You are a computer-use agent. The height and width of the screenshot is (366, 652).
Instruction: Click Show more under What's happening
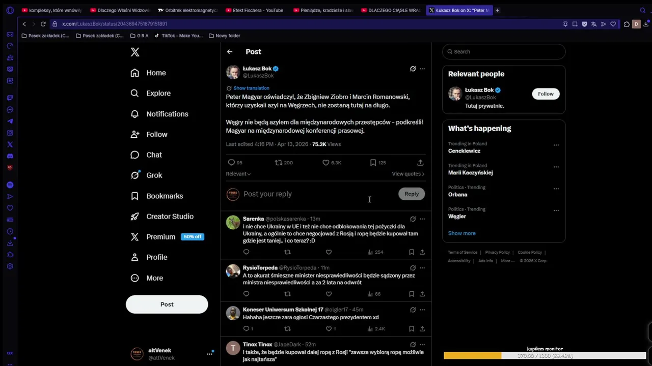pyautogui.click(x=461, y=233)
